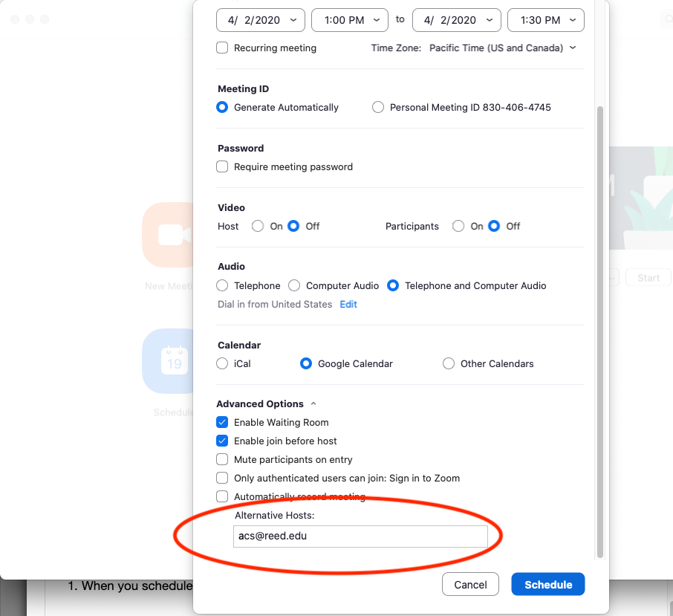
Task: Click the Edit dial-in country link
Action: tap(348, 304)
